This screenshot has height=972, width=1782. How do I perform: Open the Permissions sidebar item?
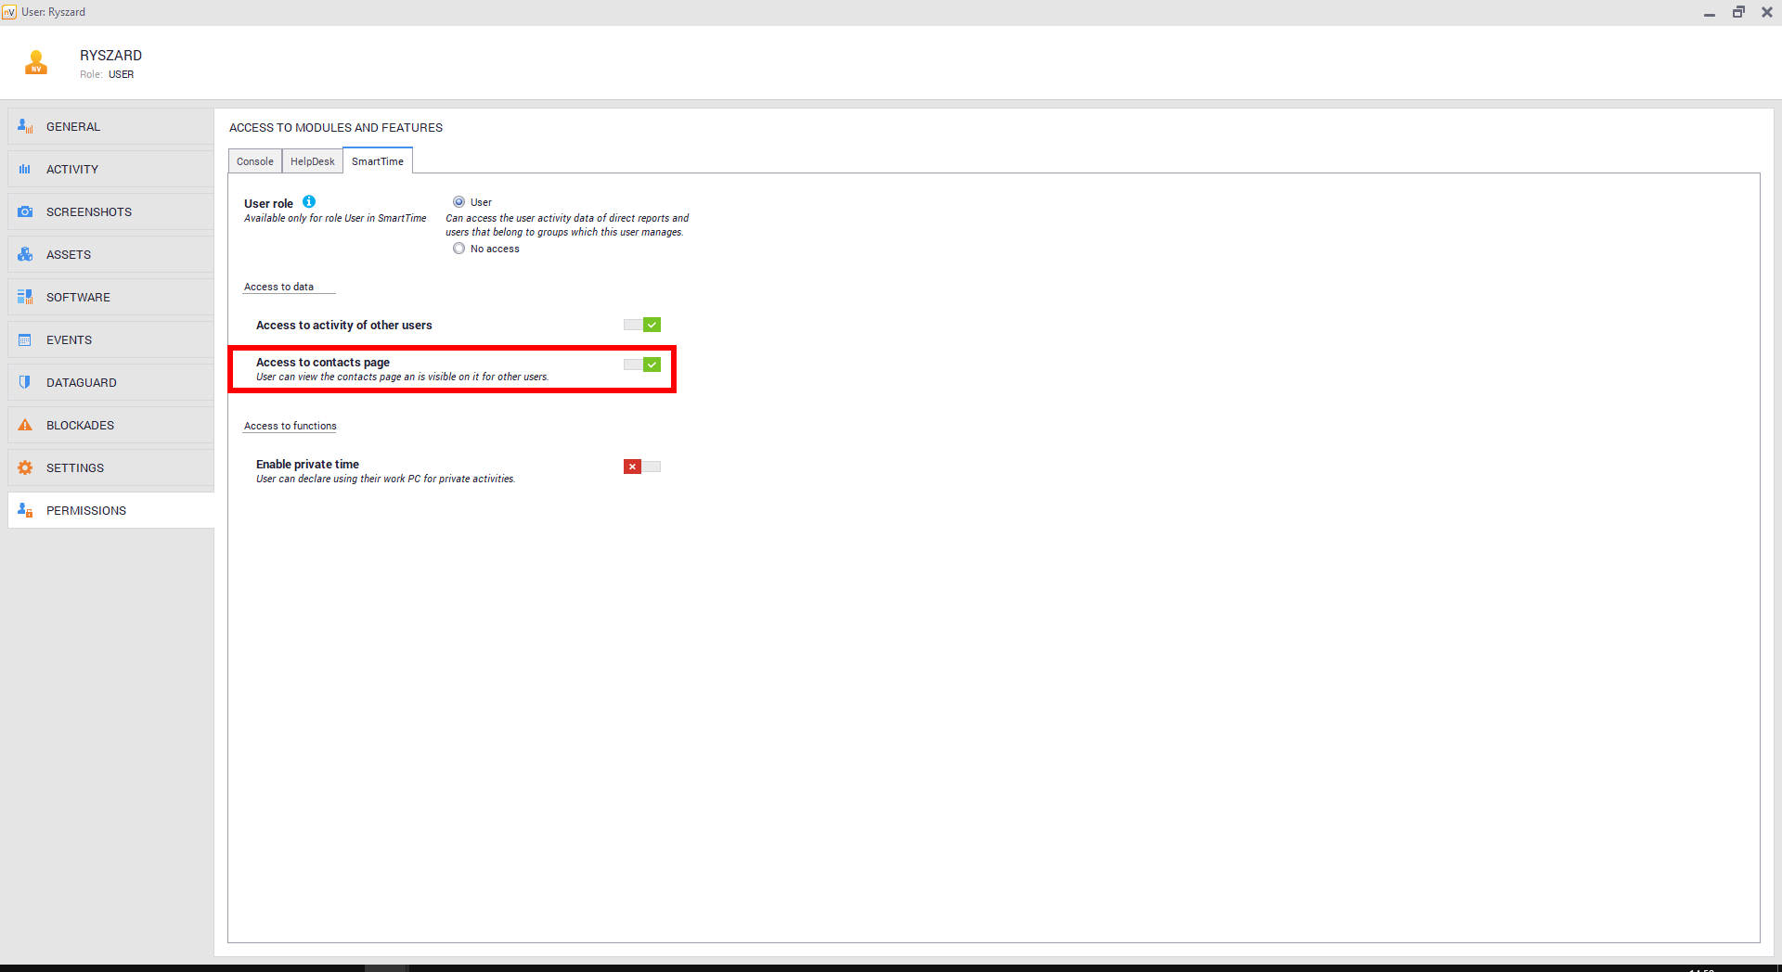point(86,510)
